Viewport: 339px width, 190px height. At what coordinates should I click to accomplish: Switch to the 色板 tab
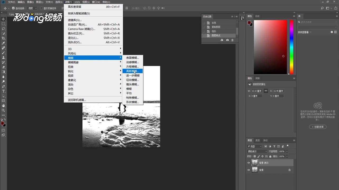257,16
